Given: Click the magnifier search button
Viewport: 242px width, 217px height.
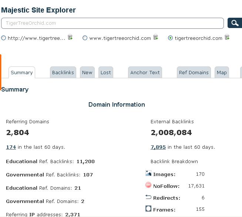Looking at the screenshot, I should point(235,23).
